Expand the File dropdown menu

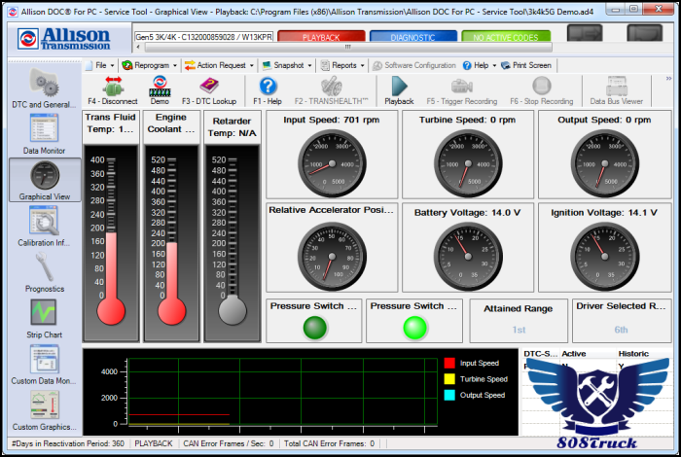(99, 65)
